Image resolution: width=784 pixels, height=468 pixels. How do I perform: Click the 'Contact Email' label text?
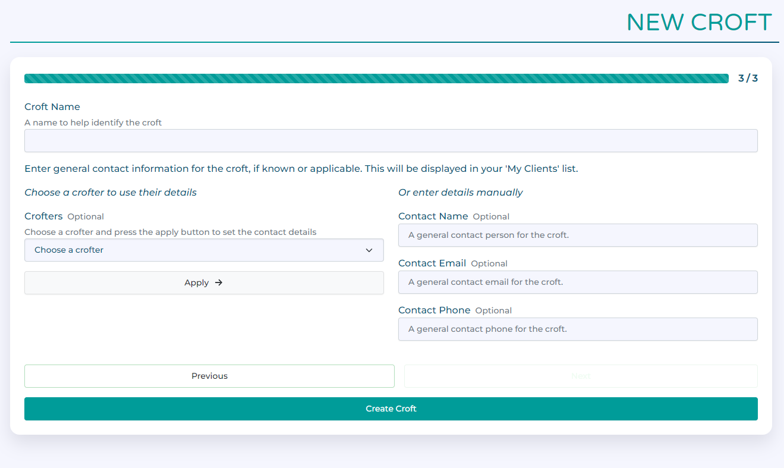(432, 263)
